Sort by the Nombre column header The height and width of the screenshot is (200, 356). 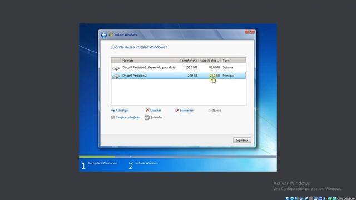tap(149, 61)
